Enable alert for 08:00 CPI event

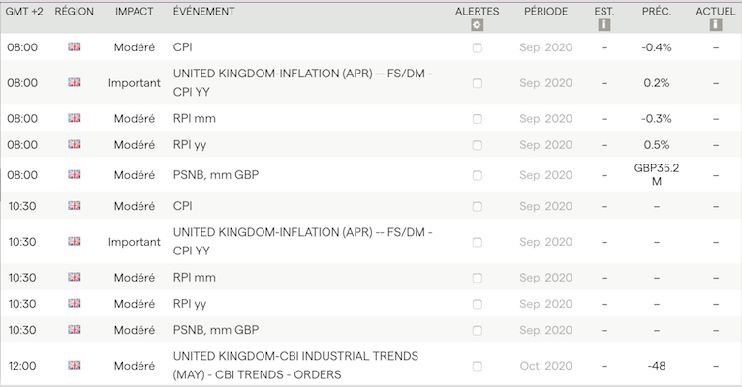478,47
